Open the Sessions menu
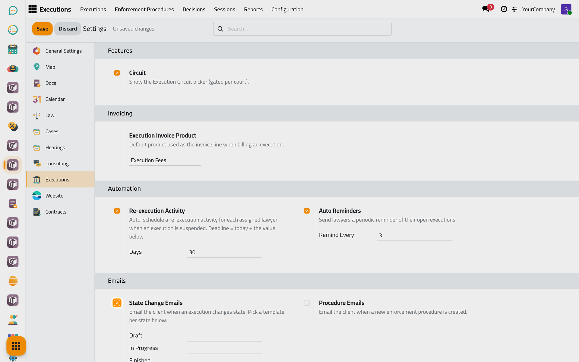This screenshot has height=362, width=579. (x=225, y=9)
